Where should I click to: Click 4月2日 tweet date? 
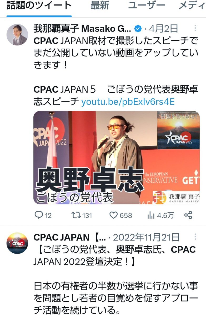(164, 28)
